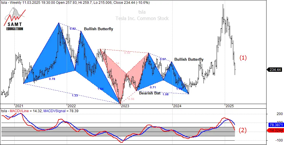Click the 2023 time axis label
The width and height of the screenshot is (284, 145).
125,106
